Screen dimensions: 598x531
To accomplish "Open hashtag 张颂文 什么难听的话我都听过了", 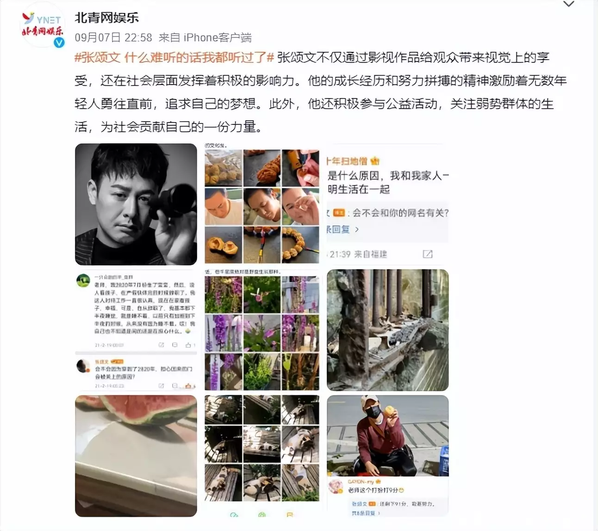I will coord(174,57).
